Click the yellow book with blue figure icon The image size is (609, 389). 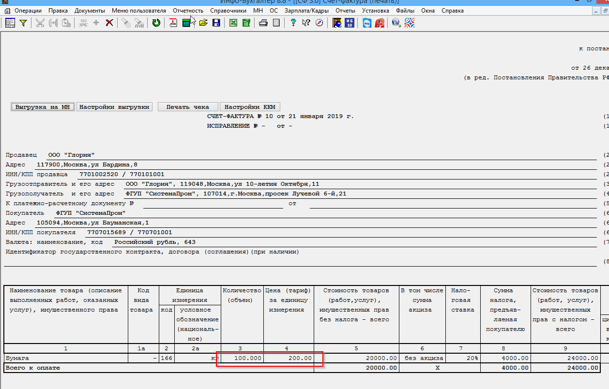pos(337,23)
